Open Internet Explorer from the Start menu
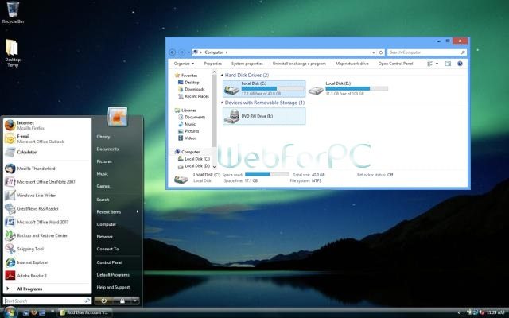The image size is (509, 318). pyautogui.click(x=47, y=262)
